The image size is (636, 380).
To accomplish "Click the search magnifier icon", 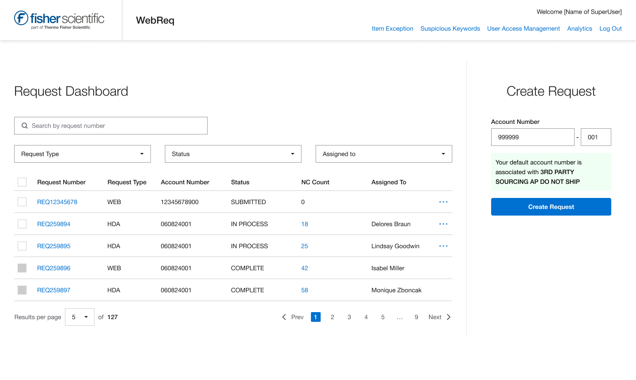I will click(24, 126).
